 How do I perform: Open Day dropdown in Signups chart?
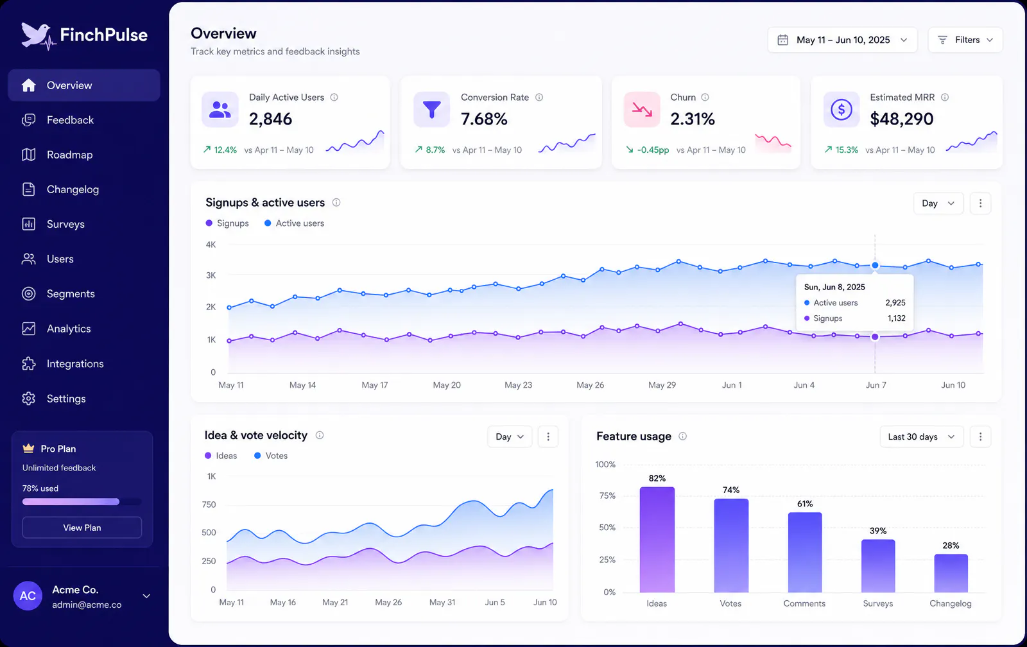coord(938,203)
